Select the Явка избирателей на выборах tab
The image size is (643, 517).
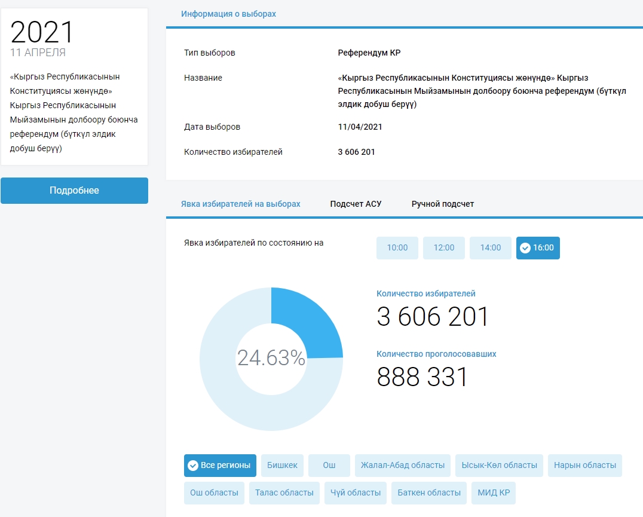coord(240,204)
